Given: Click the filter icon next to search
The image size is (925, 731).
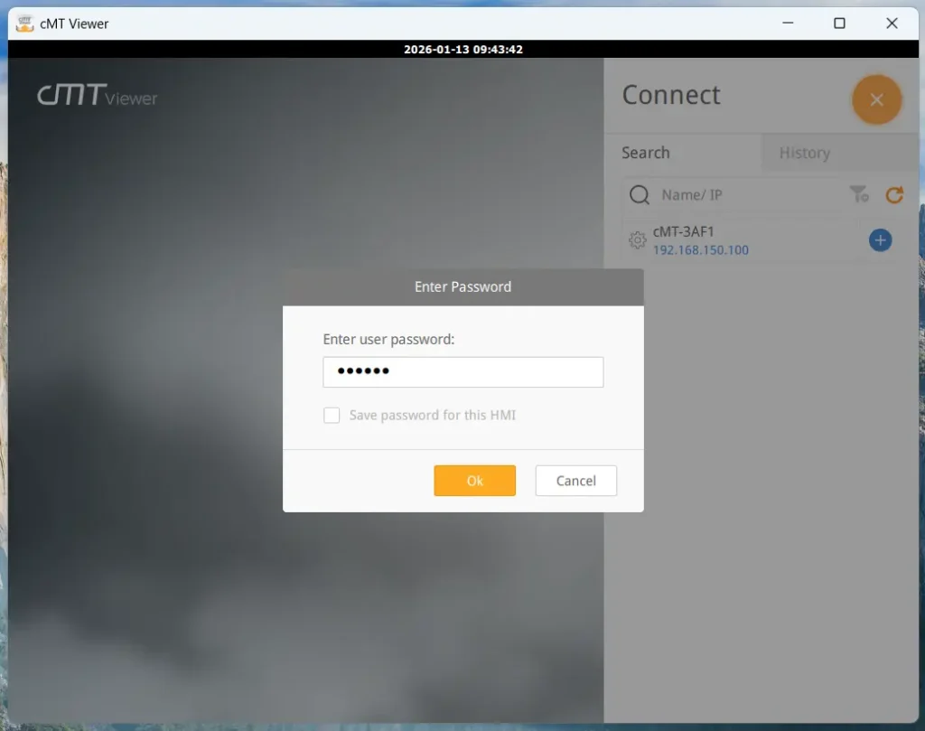Looking at the screenshot, I should (858, 194).
